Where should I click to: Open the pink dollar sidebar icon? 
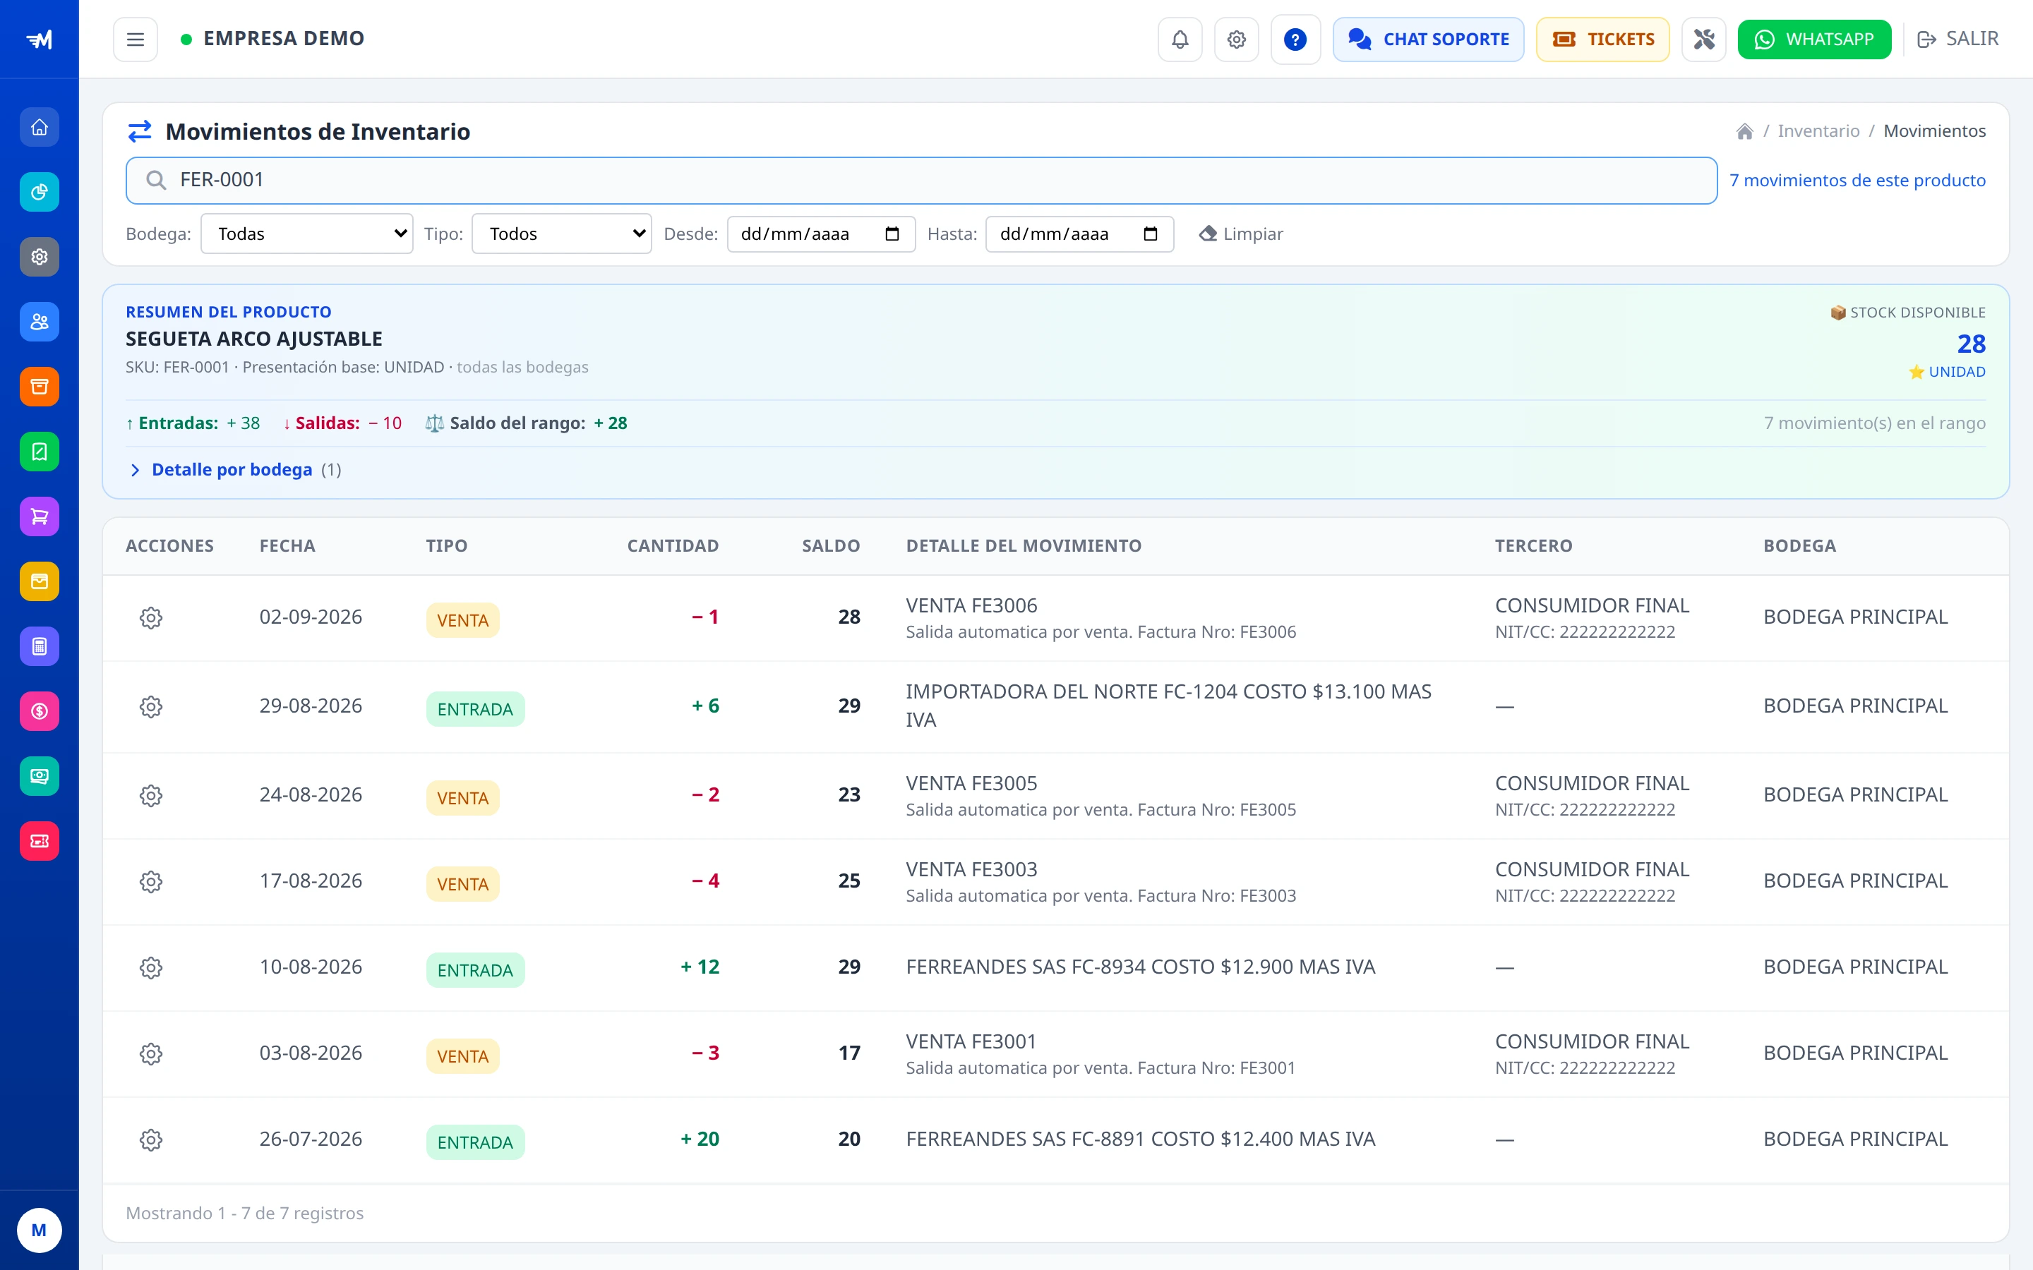click(40, 711)
